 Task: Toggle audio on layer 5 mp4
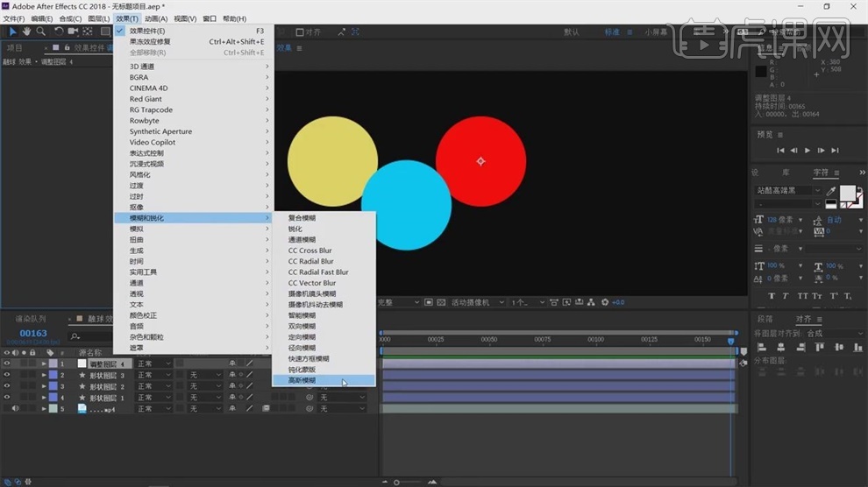16,409
